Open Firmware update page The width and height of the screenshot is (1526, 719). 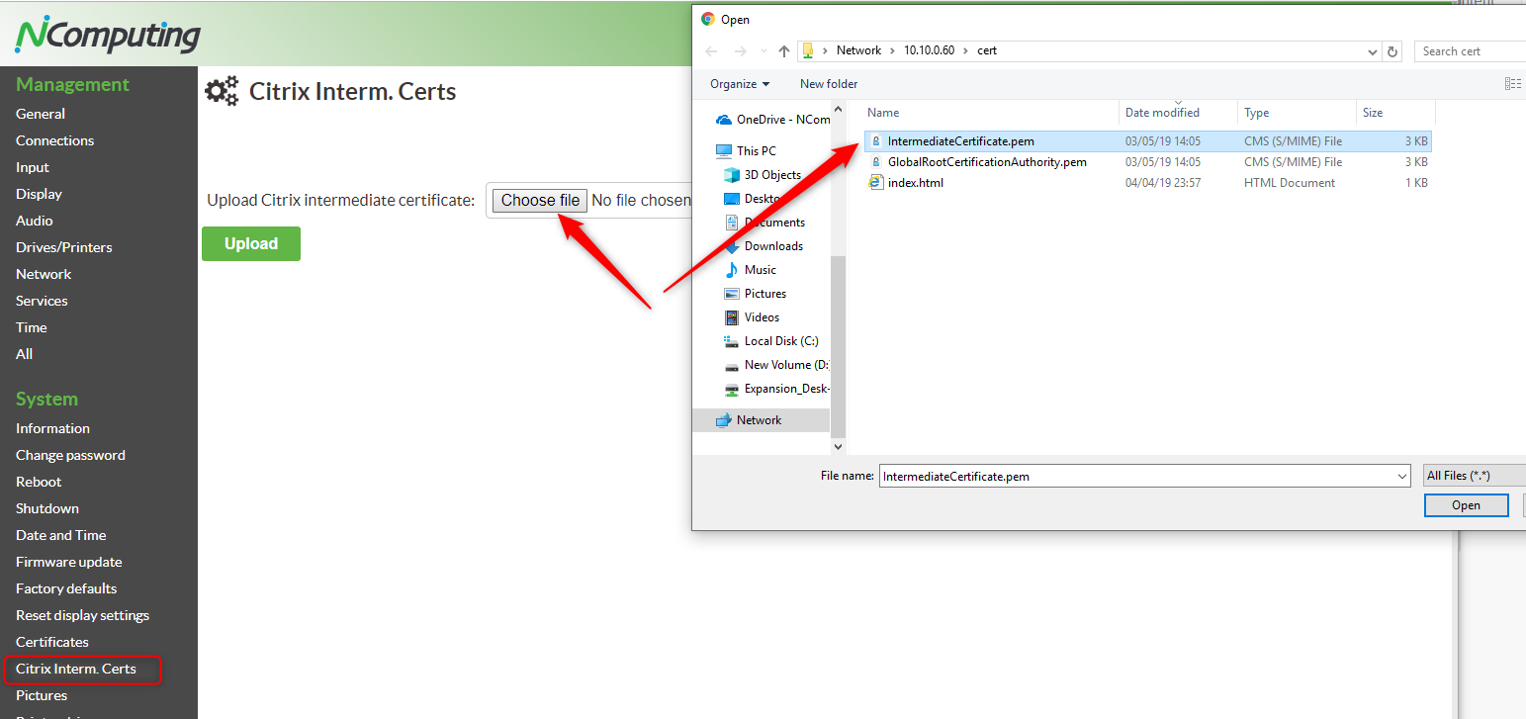click(69, 562)
